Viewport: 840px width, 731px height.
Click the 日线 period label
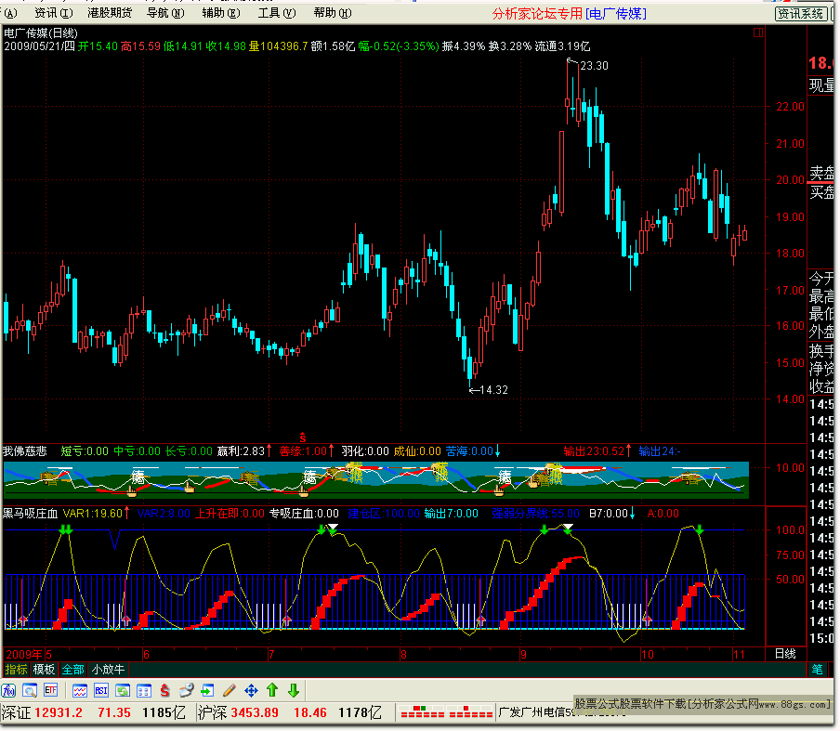785,653
